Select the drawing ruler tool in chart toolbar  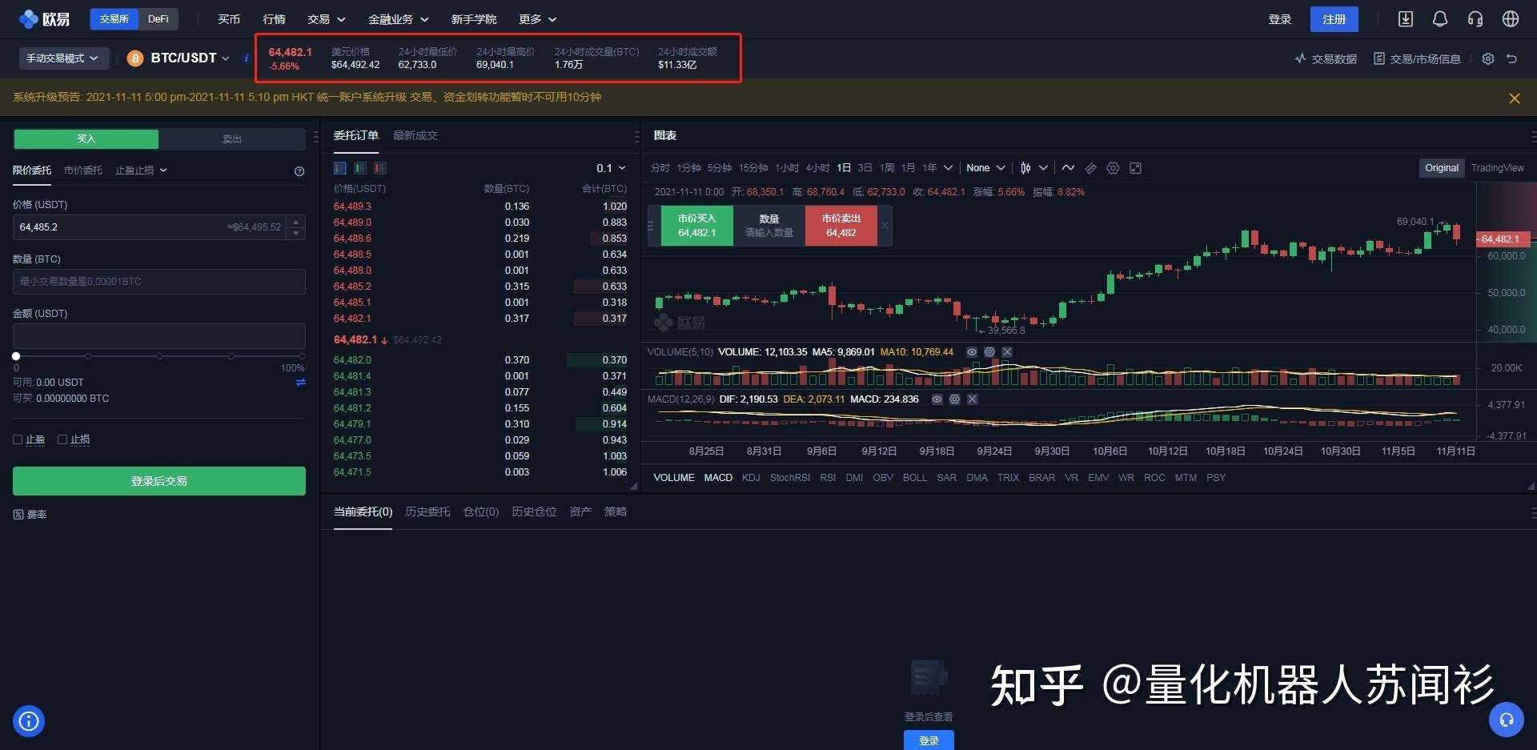coord(1090,168)
